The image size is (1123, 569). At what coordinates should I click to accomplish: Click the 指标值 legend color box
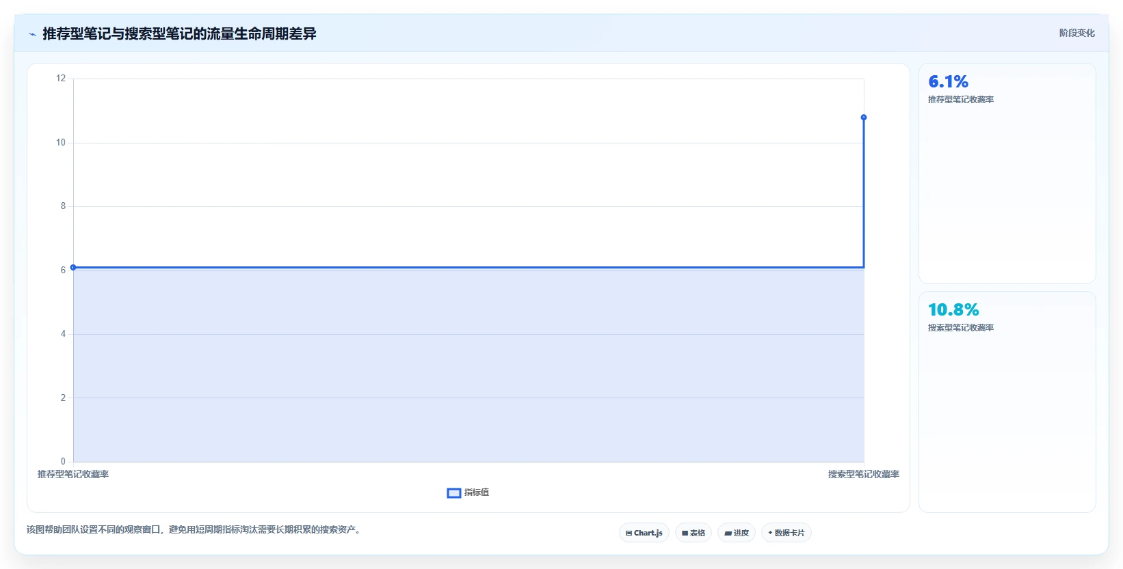click(x=454, y=492)
